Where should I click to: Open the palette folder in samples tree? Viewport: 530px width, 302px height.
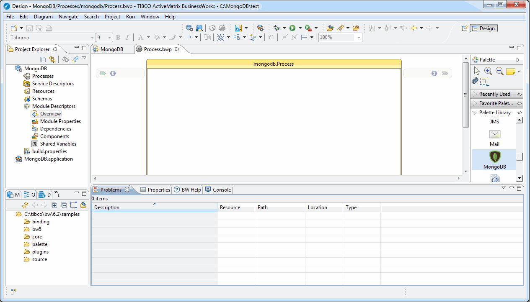pos(40,244)
